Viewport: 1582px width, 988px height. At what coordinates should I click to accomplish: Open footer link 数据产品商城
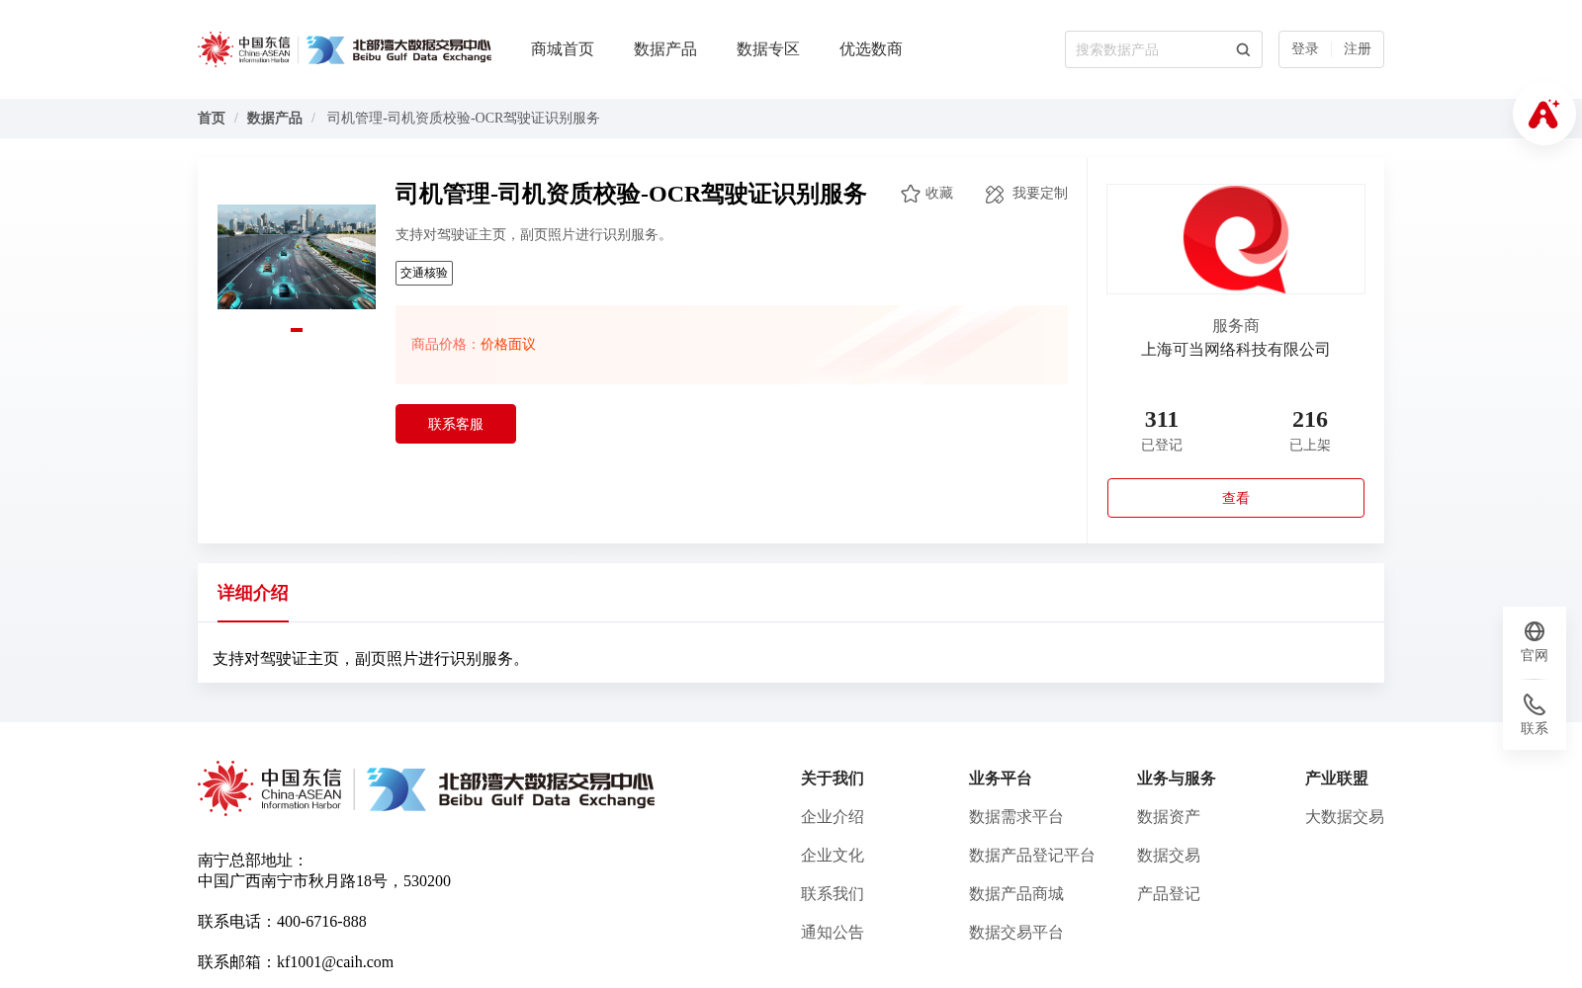click(x=1016, y=894)
